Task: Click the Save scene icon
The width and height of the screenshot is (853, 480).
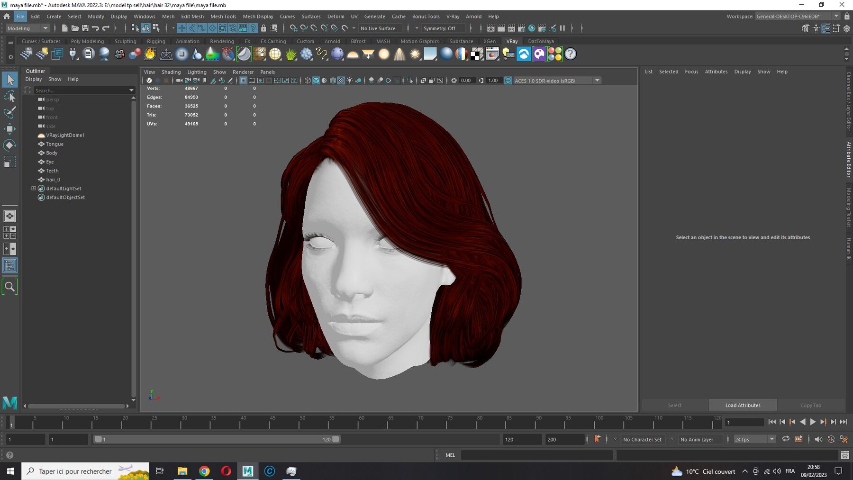Action: point(85,28)
